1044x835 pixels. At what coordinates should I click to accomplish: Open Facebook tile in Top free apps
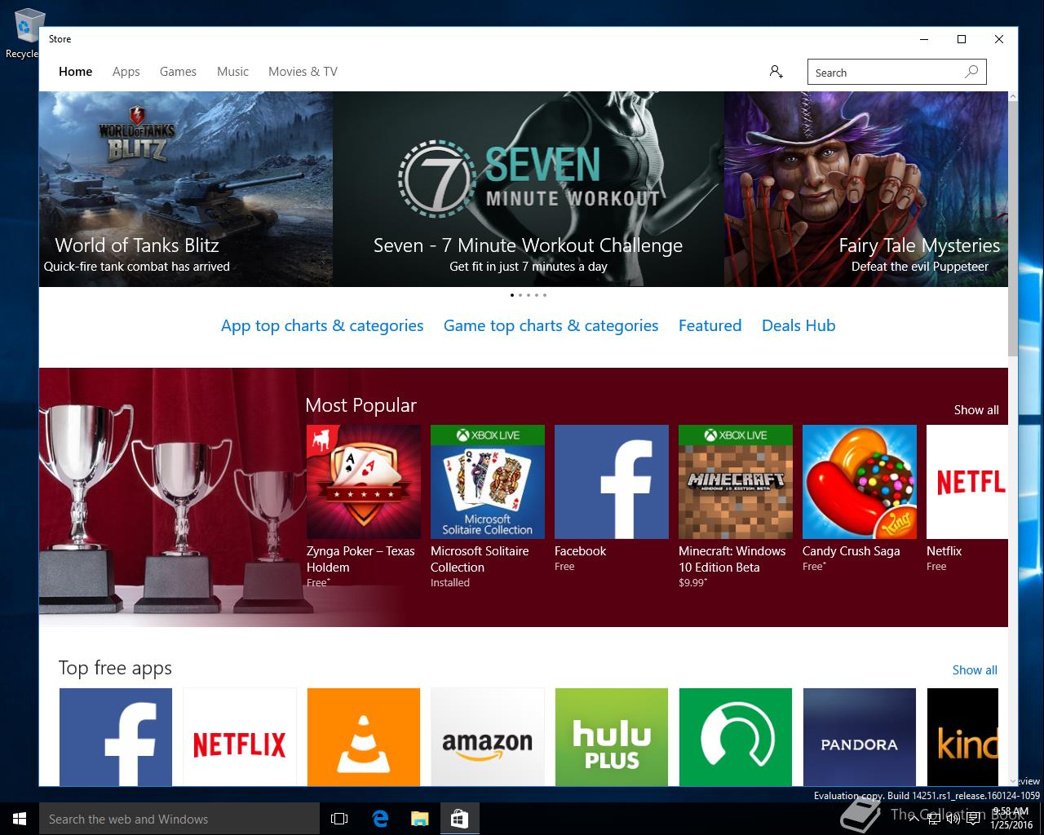[x=116, y=737]
